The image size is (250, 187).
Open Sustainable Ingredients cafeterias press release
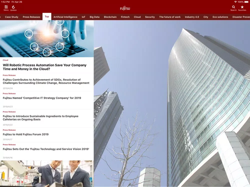pos(41,118)
